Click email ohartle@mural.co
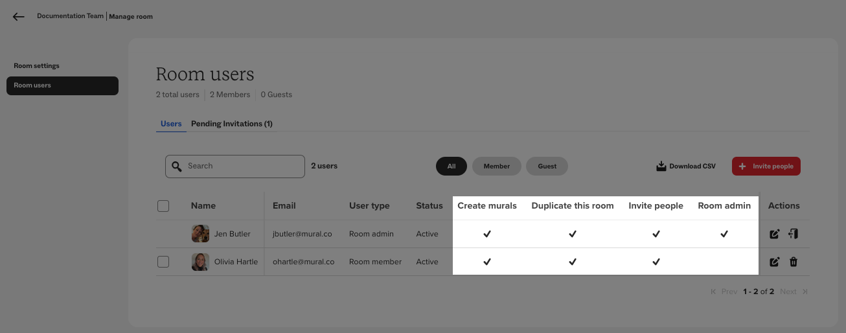 [304, 262]
